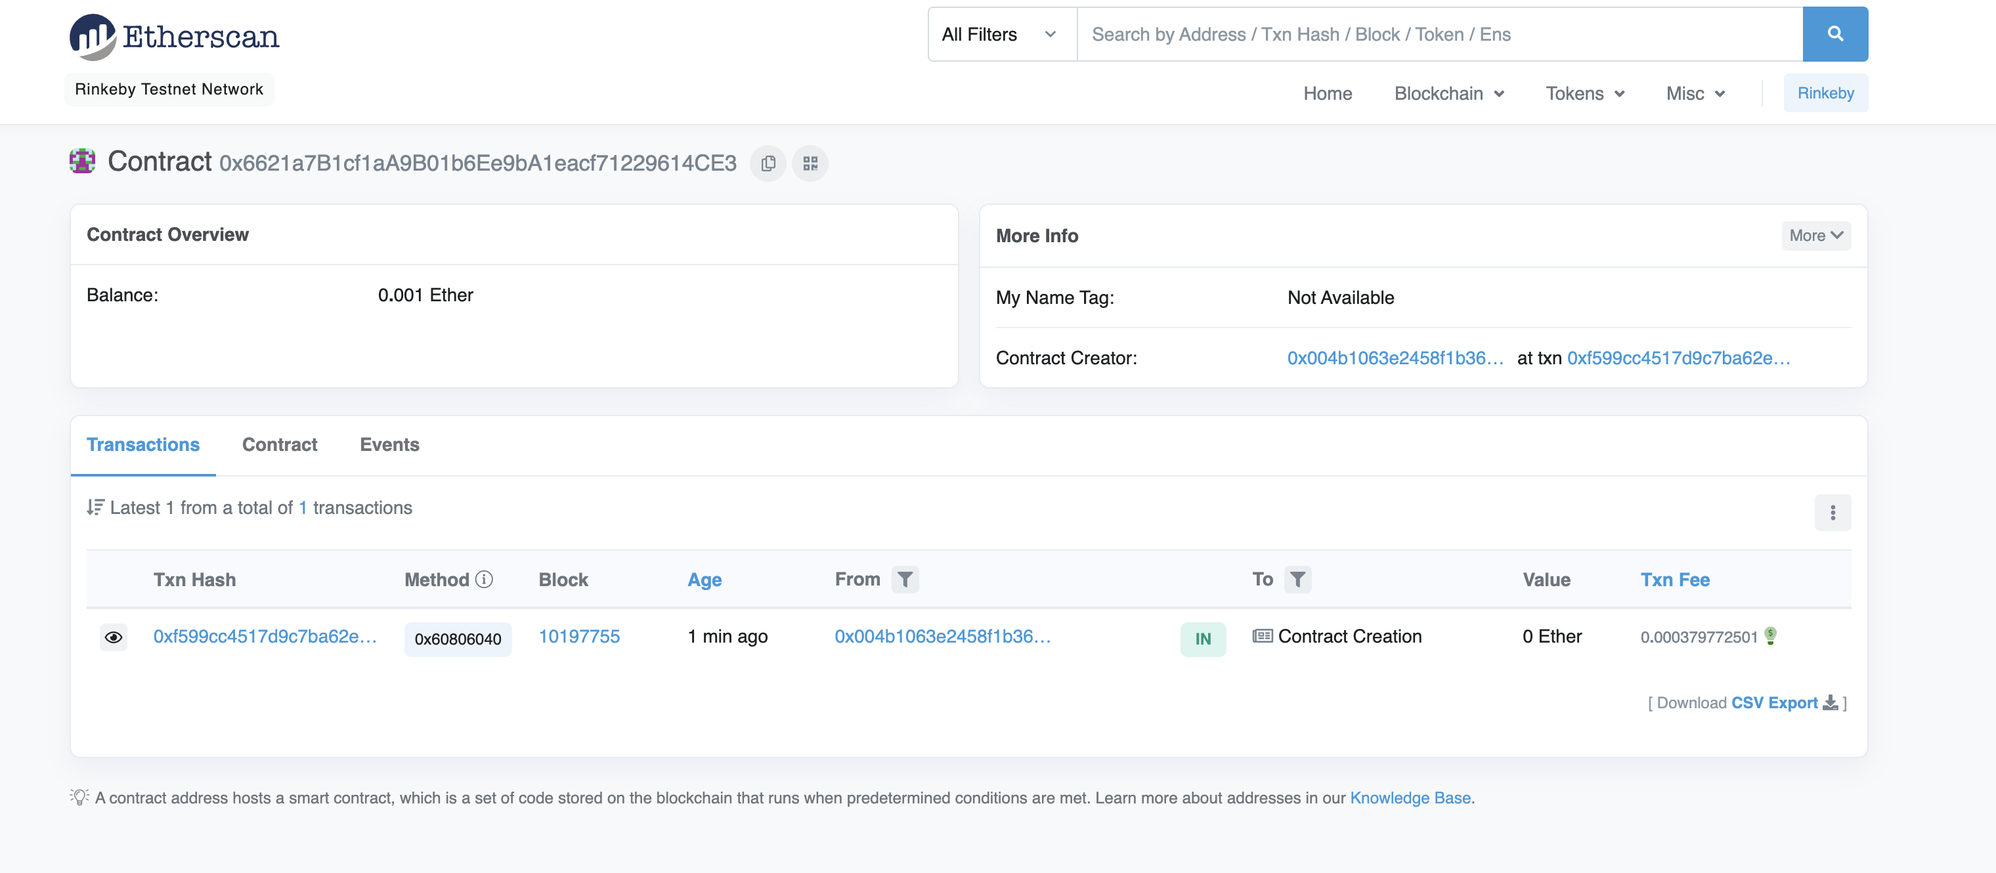The image size is (1996, 873).
Task: Open the All Filters dropdown
Action: pos(1002,34)
